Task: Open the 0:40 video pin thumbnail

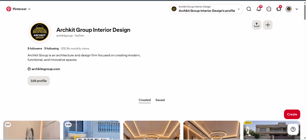Action: [92, 130]
